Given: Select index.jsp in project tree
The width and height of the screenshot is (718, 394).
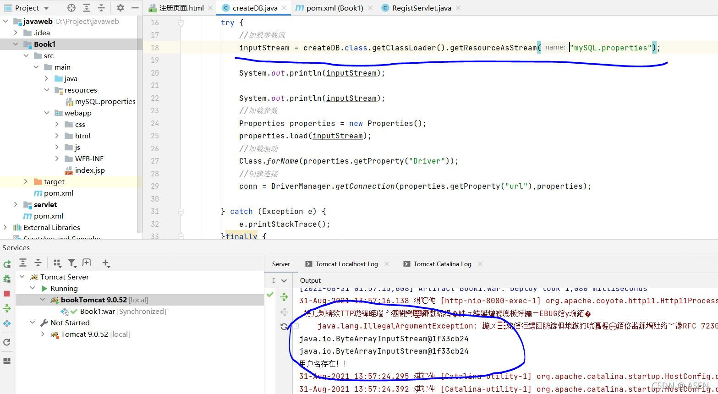Looking at the screenshot, I should click(x=90, y=170).
